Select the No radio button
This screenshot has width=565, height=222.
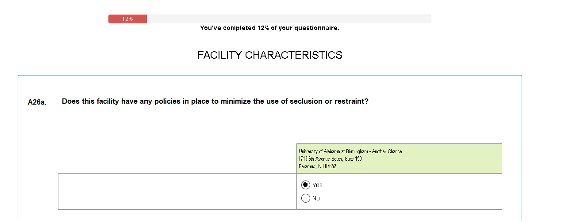point(305,198)
